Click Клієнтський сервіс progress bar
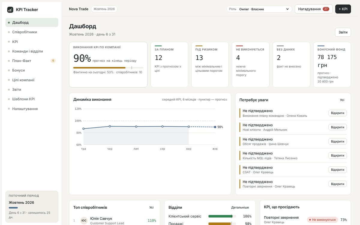This screenshot has height=225, width=360. 222,216
